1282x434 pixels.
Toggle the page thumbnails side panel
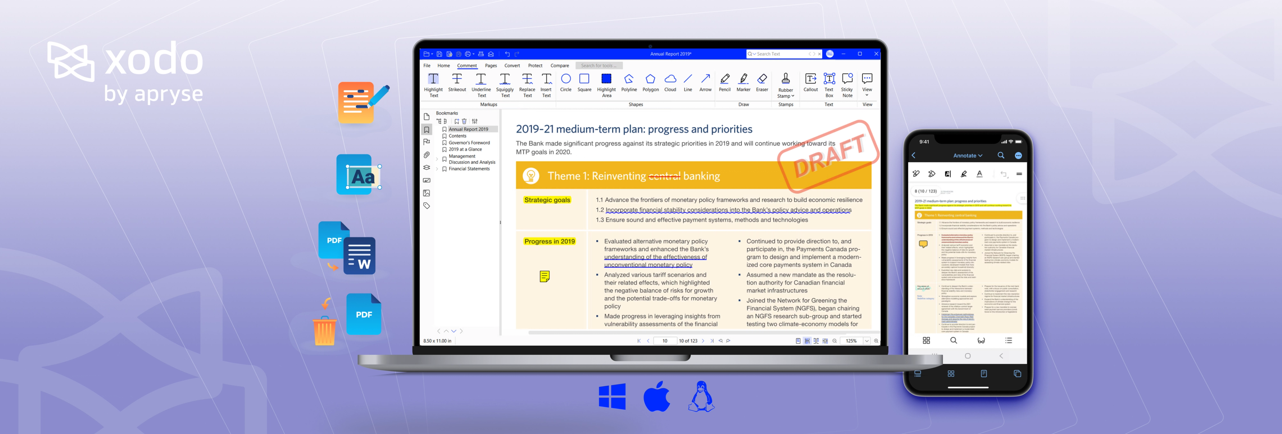[x=427, y=117]
